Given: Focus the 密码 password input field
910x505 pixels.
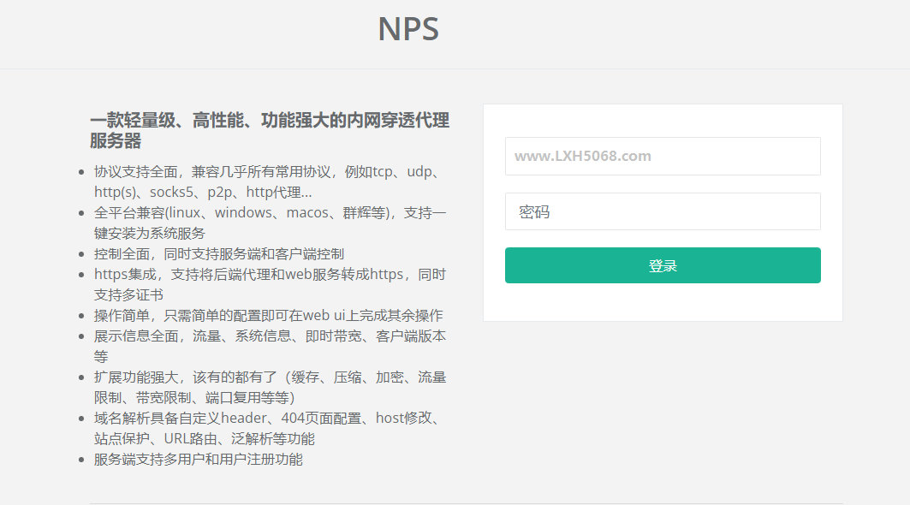Looking at the screenshot, I should [663, 211].
